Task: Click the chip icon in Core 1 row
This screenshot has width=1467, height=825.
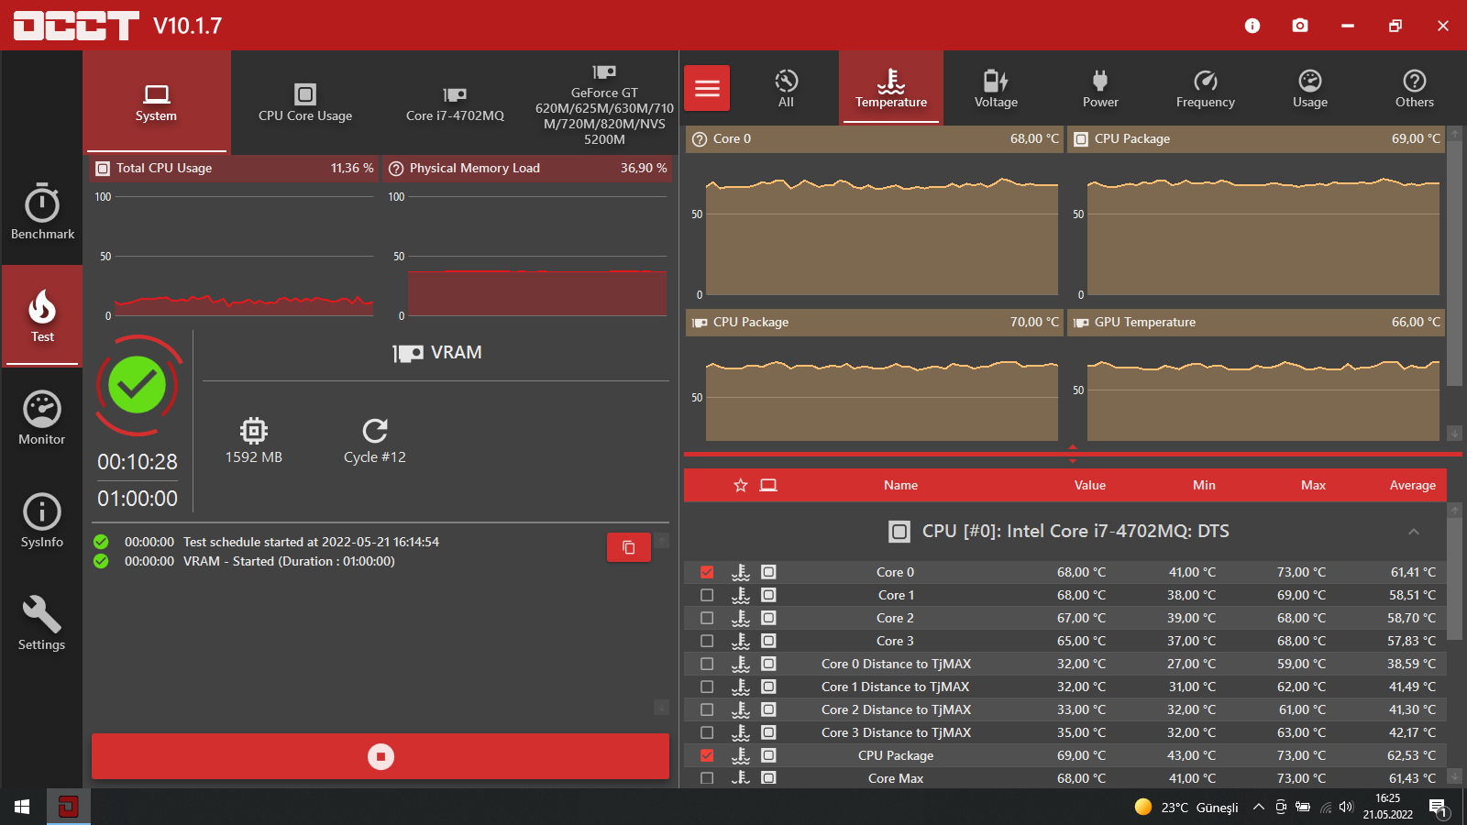Action: tap(768, 595)
